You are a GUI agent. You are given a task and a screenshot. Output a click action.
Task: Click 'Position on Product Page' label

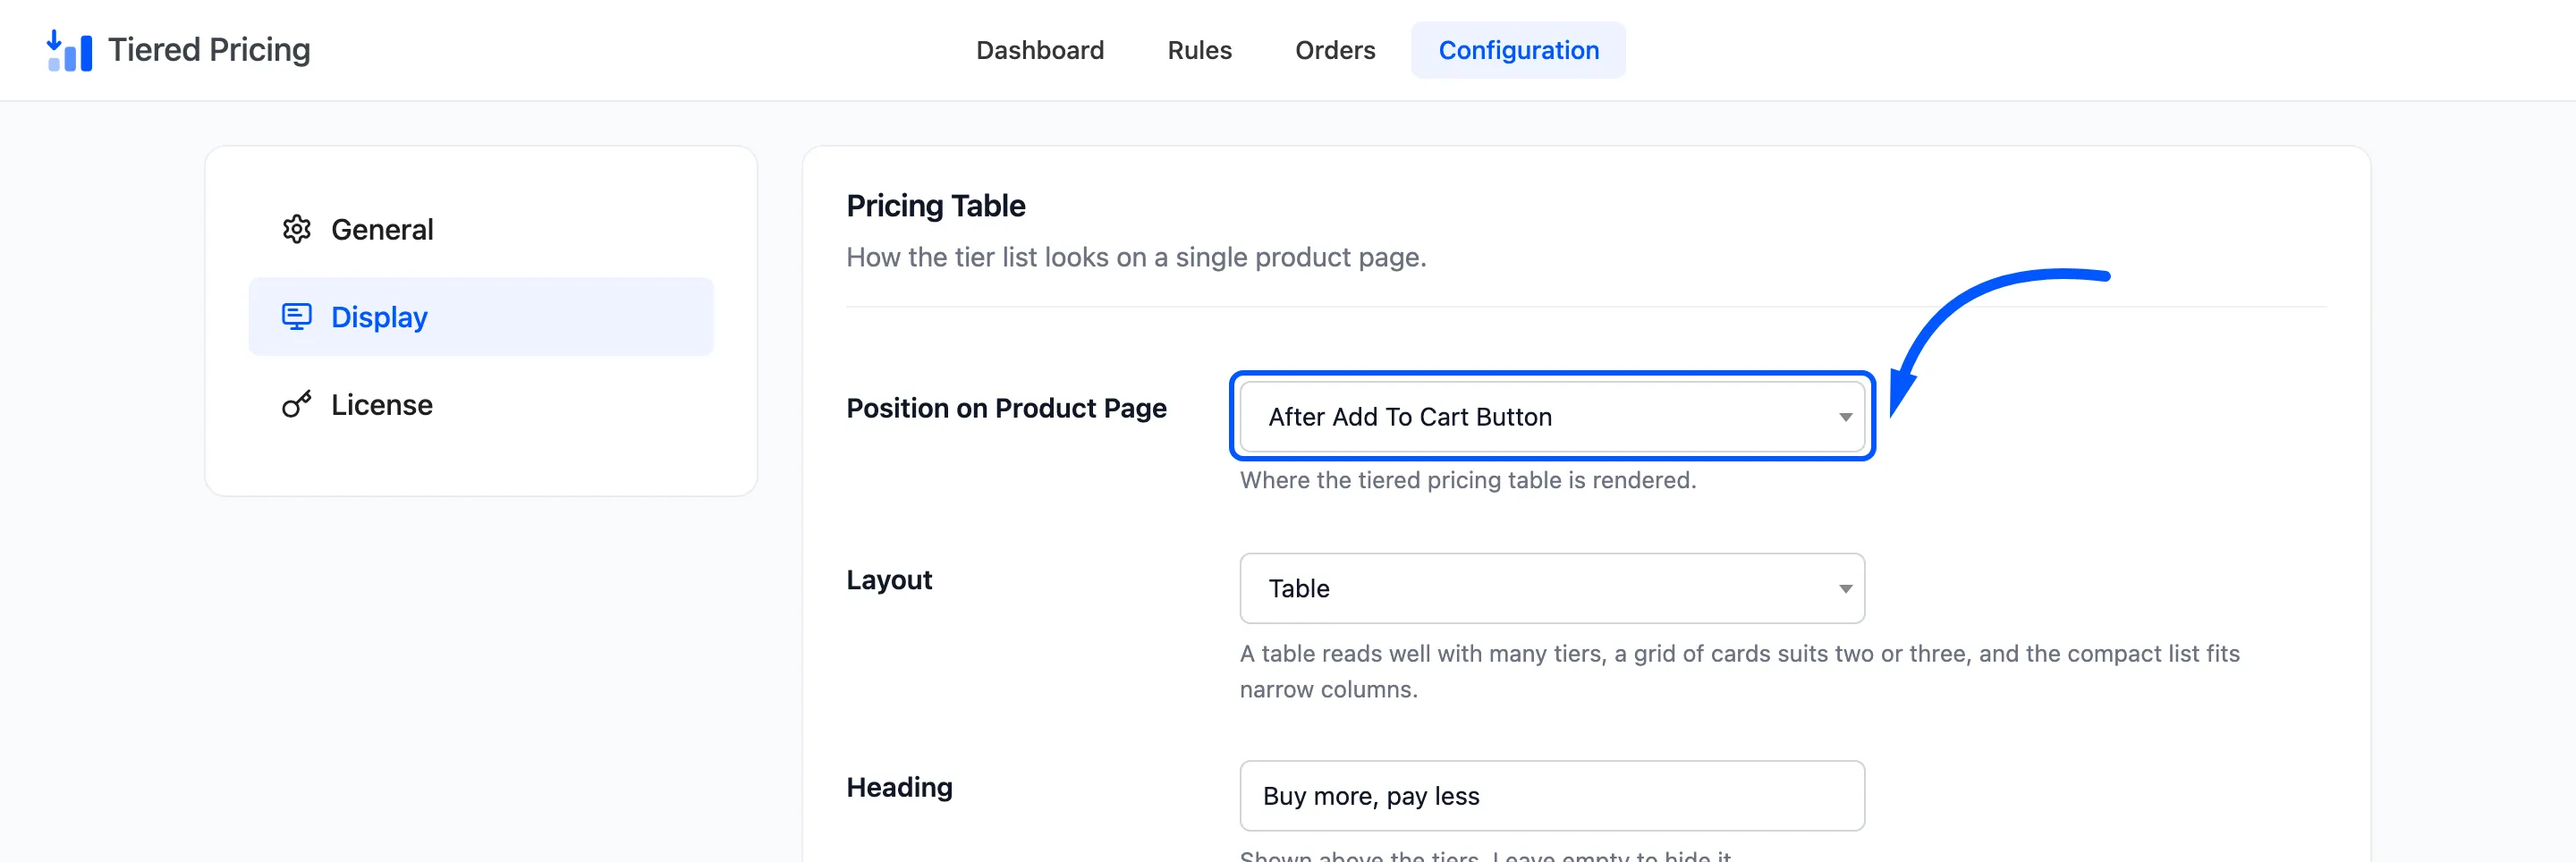[x=1006, y=408]
